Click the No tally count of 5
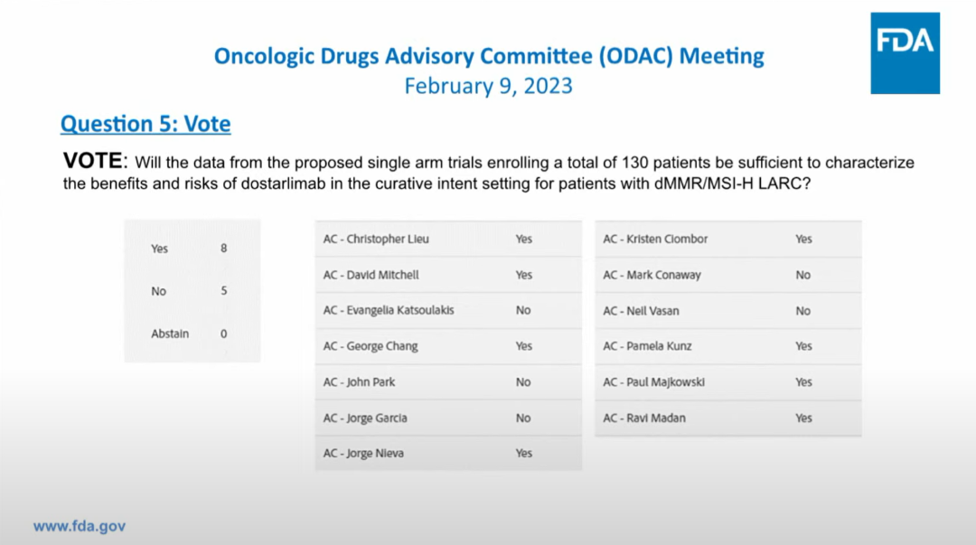 point(223,291)
